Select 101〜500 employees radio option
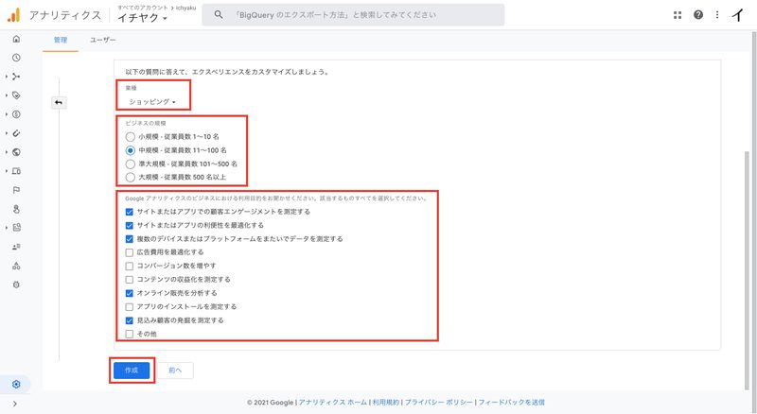The height and width of the screenshot is (414, 757). click(x=131, y=164)
